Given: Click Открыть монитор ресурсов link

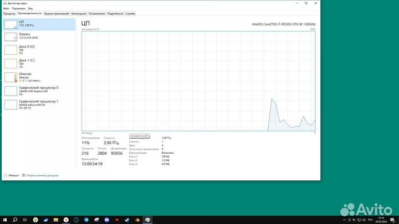Looking at the screenshot, I should 40,175.
